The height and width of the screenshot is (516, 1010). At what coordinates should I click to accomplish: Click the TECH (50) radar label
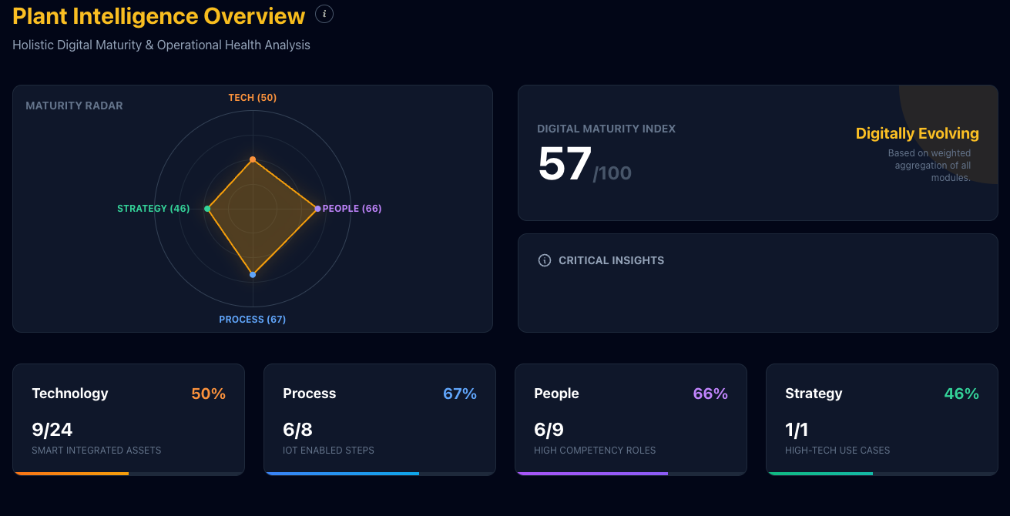[253, 98]
